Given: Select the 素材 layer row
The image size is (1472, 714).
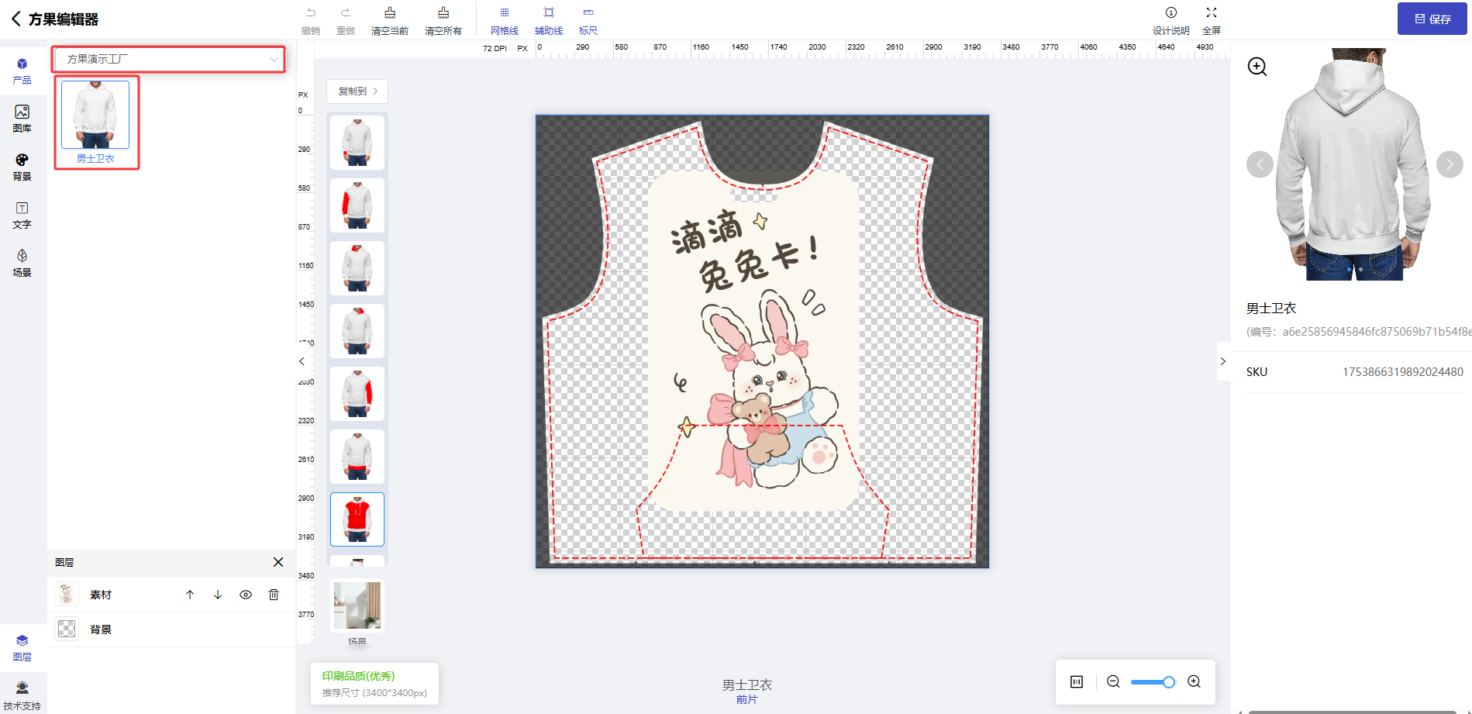Looking at the screenshot, I should 171,595.
